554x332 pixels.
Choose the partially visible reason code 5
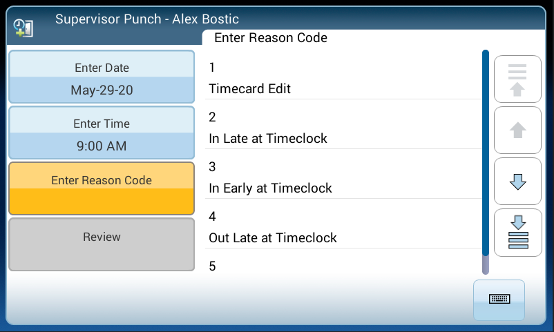(x=343, y=266)
